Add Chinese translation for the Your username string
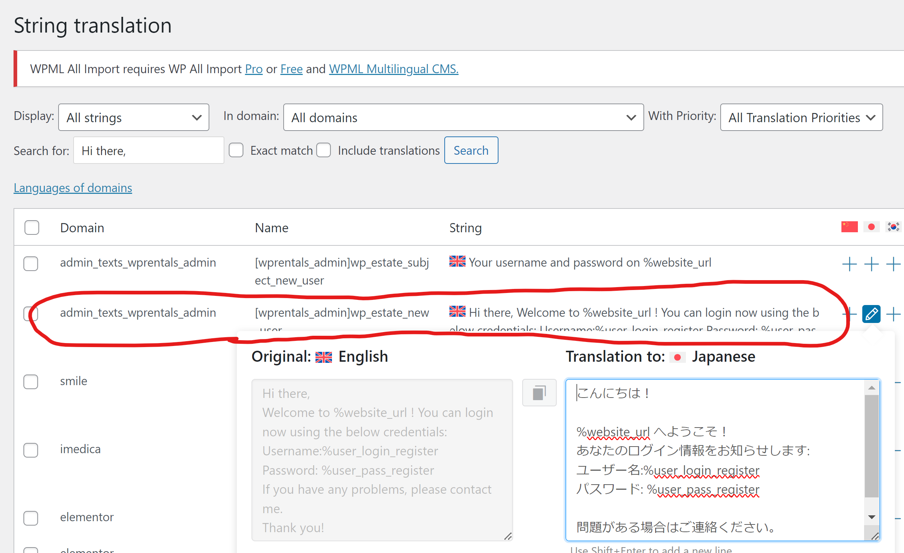904x553 pixels. 849,264
